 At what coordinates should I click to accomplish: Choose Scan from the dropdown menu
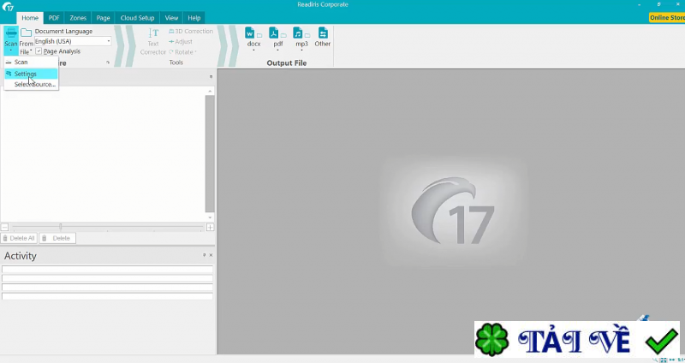coord(31,62)
